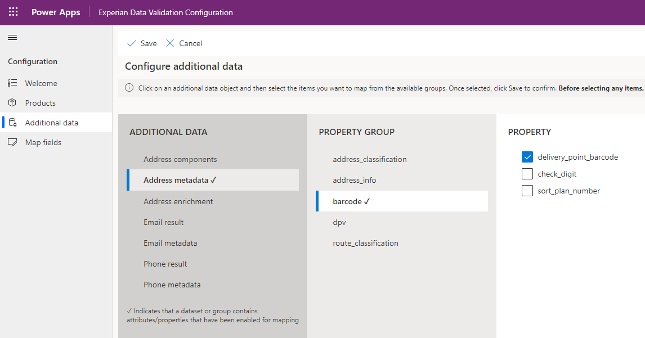This screenshot has width=645, height=338.
Task: Select the Products cube icon
Action: 13,102
